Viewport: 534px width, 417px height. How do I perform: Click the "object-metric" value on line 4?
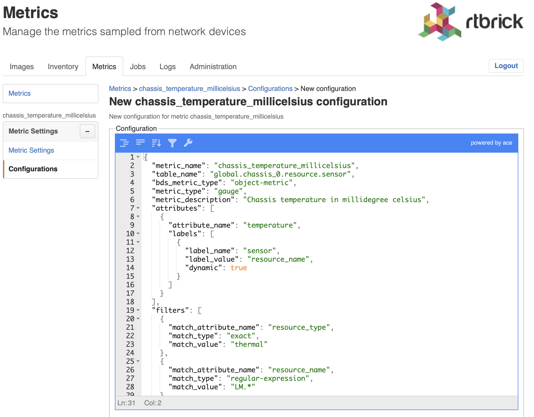point(262,183)
